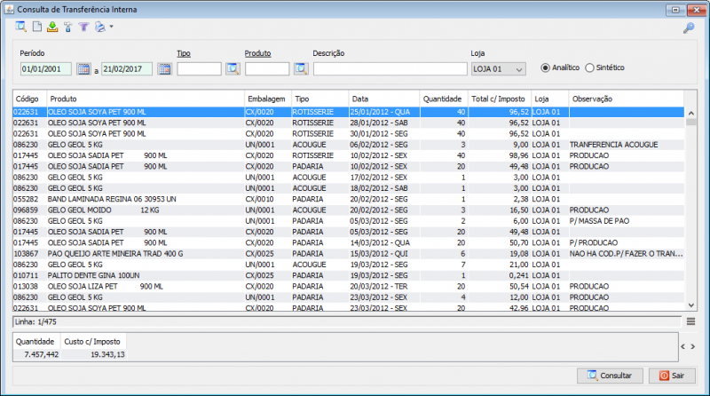The height and width of the screenshot is (396, 710).
Task: Sort by the Total c/ Imposto header
Action: pyautogui.click(x=500, y=99)
